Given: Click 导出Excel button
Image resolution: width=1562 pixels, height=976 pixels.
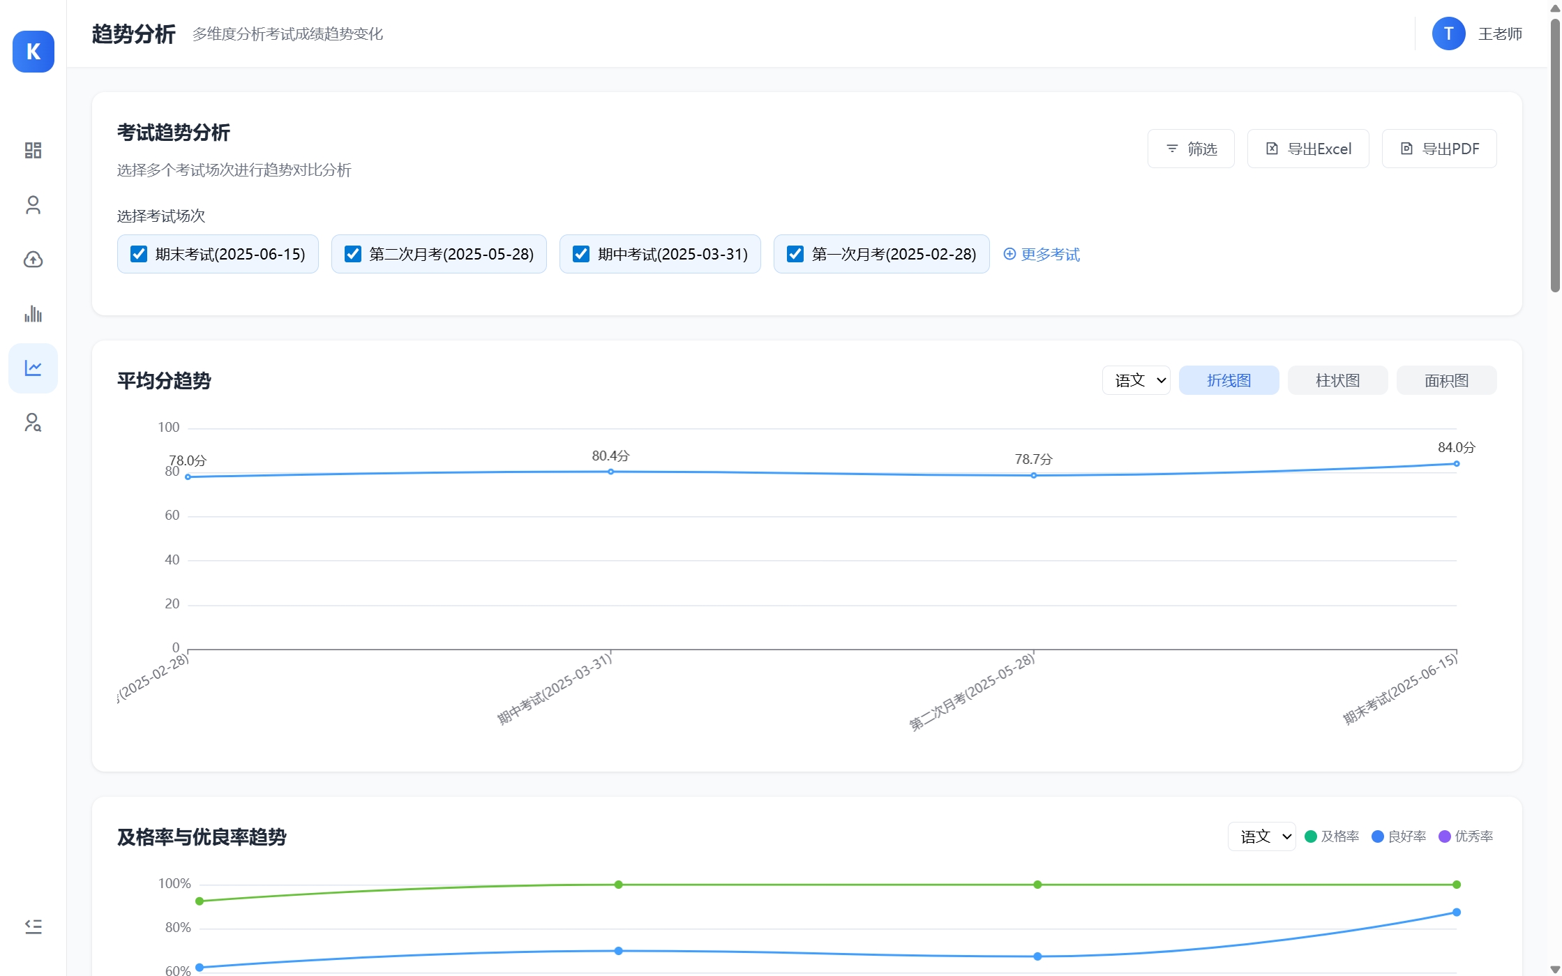Looking at the screenshot, I should coord(1308,149).
